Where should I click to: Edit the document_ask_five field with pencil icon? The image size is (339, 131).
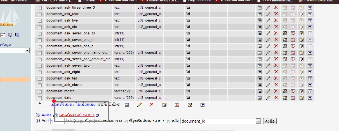tap(268, 20)
